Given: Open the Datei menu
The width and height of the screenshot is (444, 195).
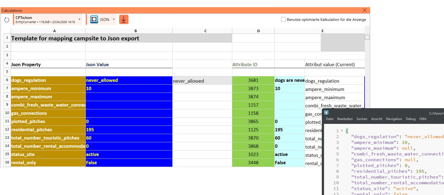Looking at the screenshot, I should point(330,119).
